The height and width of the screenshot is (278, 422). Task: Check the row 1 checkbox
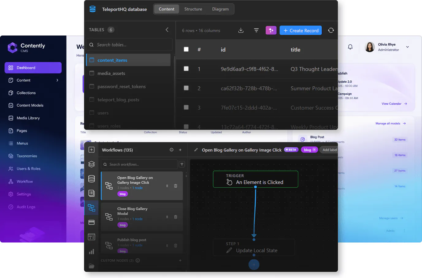[x=186, y=69]
